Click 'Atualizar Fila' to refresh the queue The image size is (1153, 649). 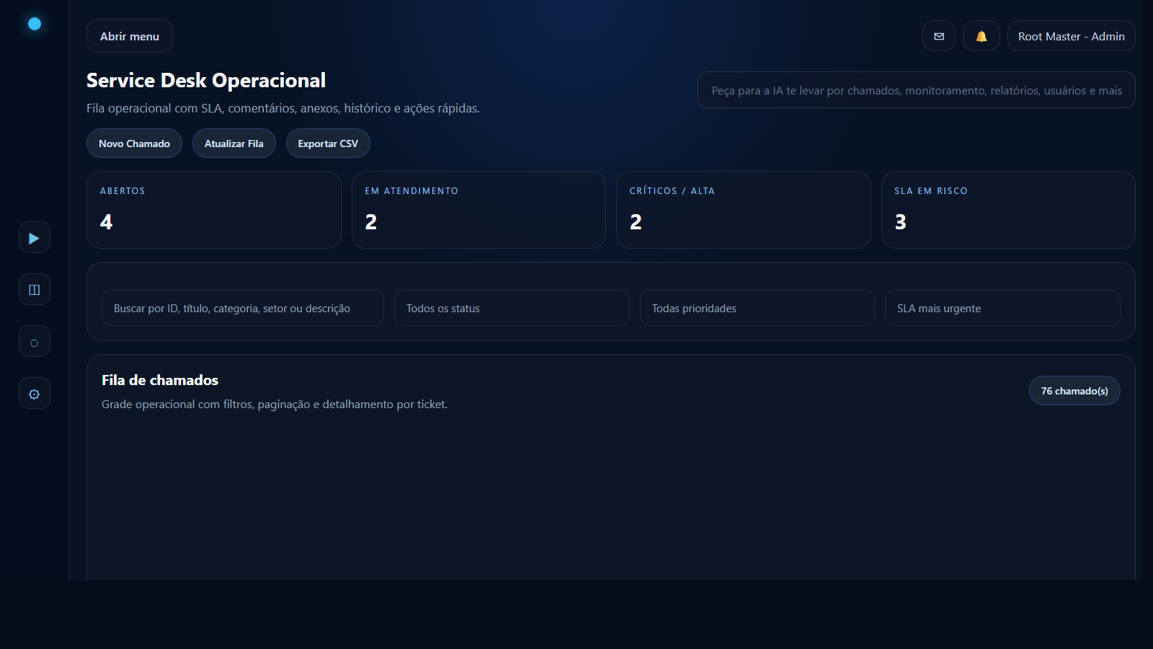(x=233, y=143)
